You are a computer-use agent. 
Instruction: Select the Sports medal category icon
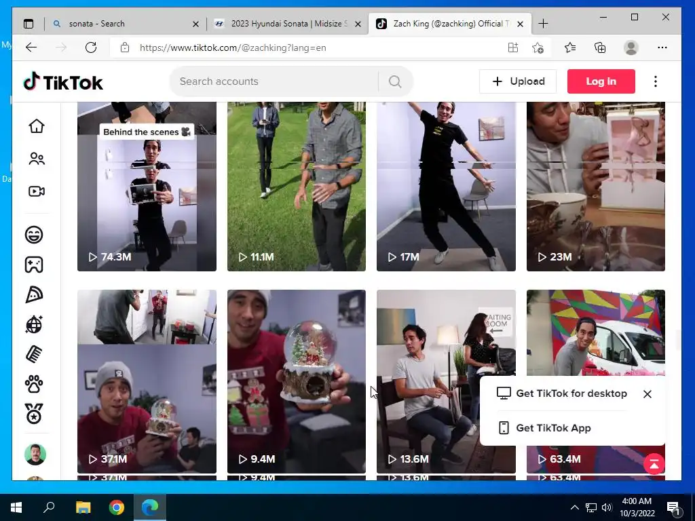[34, 414]
